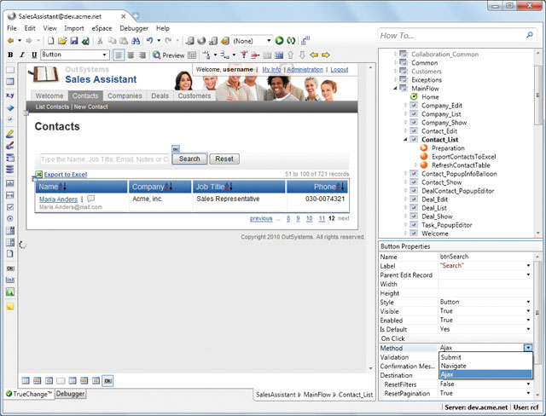Open the Help menu
This screenshot has height=416, width=546.
[x=163, y=28]
